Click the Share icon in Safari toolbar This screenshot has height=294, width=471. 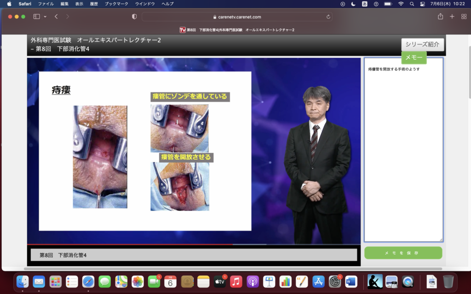click(x=440, y=17)
